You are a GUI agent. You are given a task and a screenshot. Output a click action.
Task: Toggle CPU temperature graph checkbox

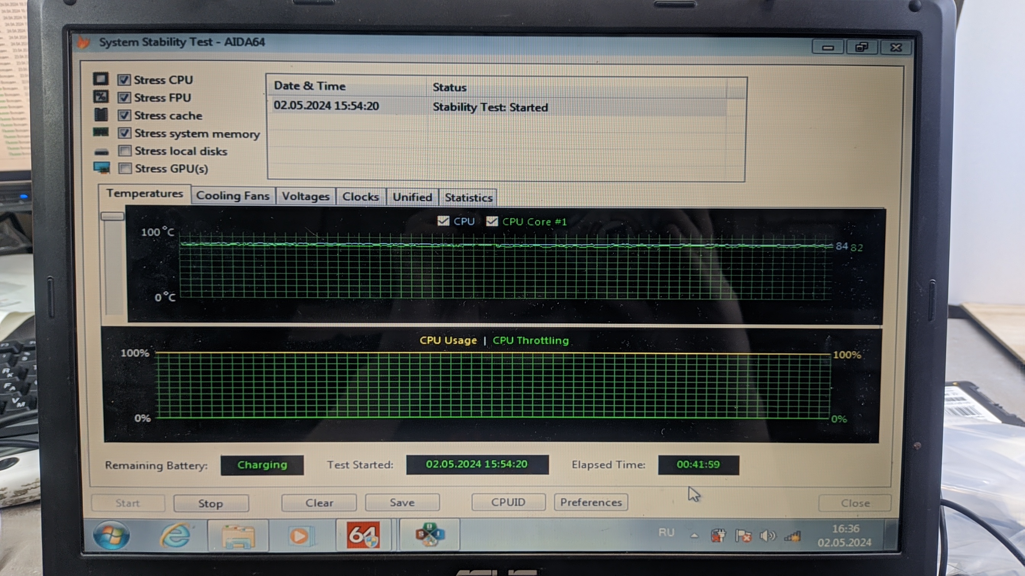(x=443, y=221)
